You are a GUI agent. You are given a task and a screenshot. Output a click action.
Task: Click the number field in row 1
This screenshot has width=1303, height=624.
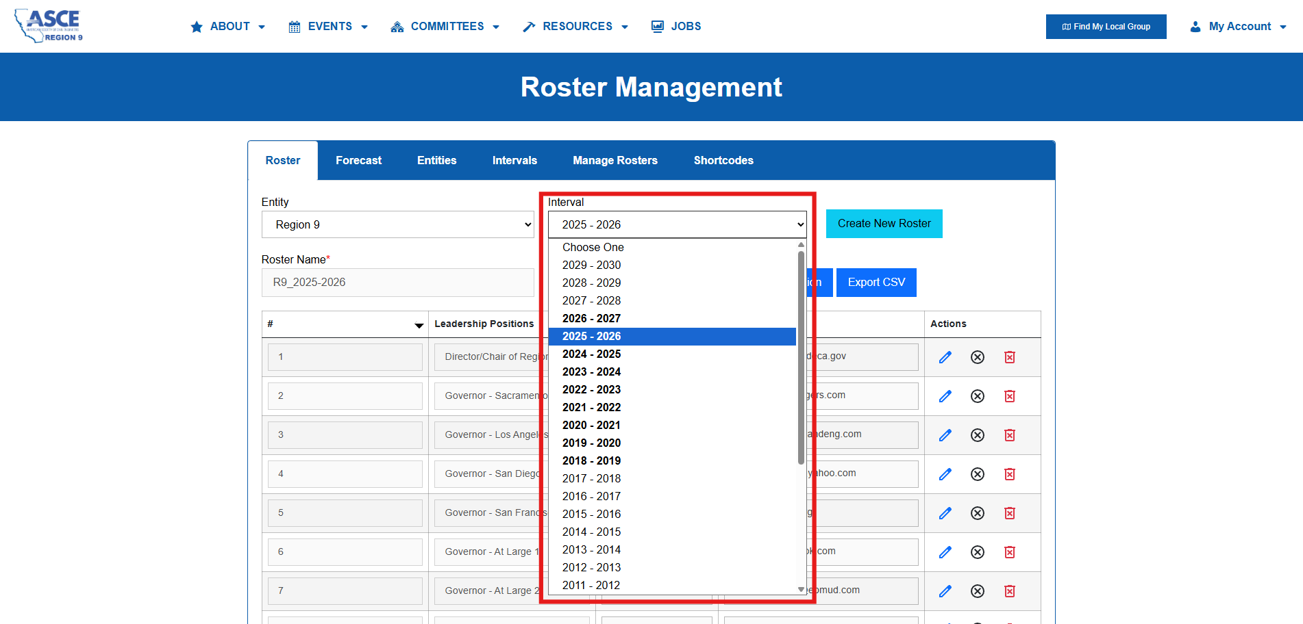345,357
